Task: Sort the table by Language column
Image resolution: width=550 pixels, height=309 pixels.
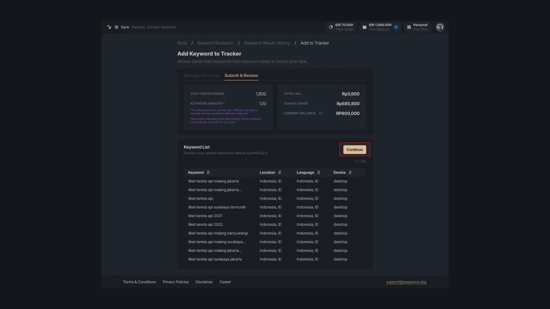Action: pyautogui.click(x=319, y=173)
